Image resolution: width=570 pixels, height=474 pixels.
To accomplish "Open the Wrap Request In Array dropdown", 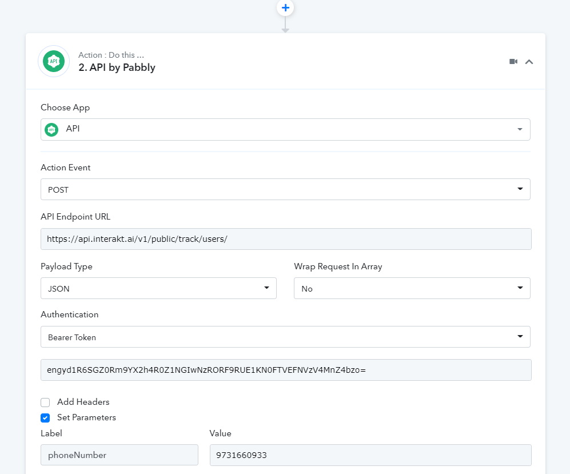I will tap(412, 288).
